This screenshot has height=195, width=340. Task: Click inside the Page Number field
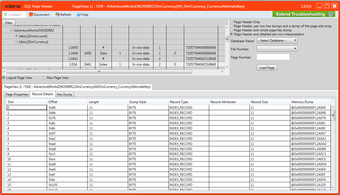(x=273, y=57)
